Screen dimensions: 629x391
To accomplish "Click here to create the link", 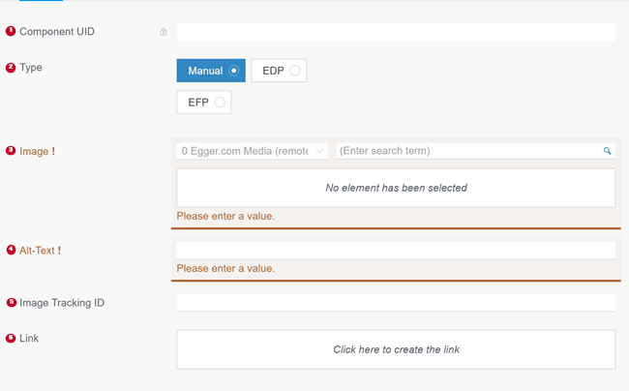I will point(396,349).
